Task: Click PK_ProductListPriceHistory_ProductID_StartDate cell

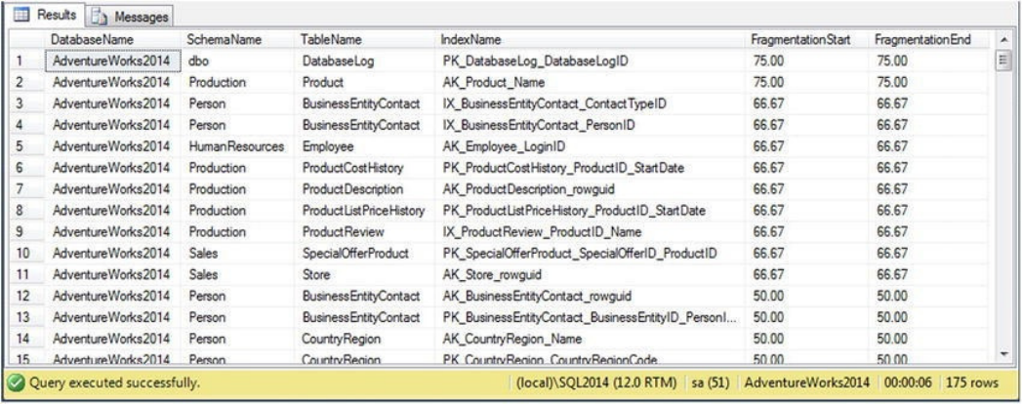Action: coord(590,211)
